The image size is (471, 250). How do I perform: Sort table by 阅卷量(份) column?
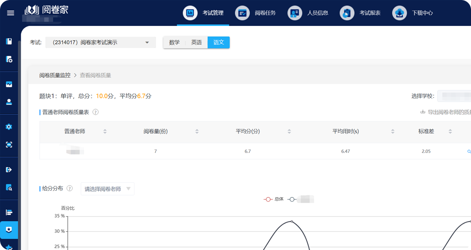point(197,131)
